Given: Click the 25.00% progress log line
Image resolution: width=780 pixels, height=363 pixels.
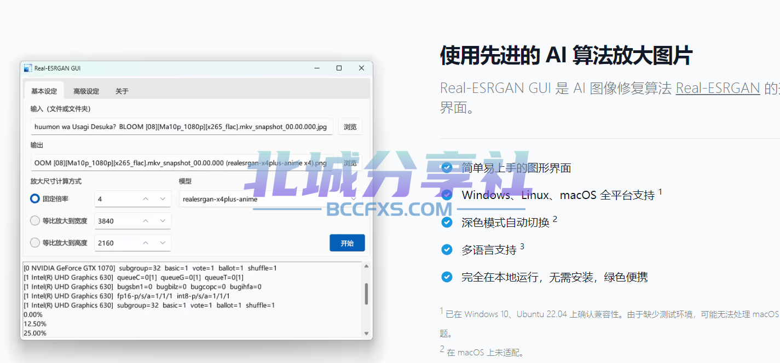Looking at the screenshot, I should 35,333.
